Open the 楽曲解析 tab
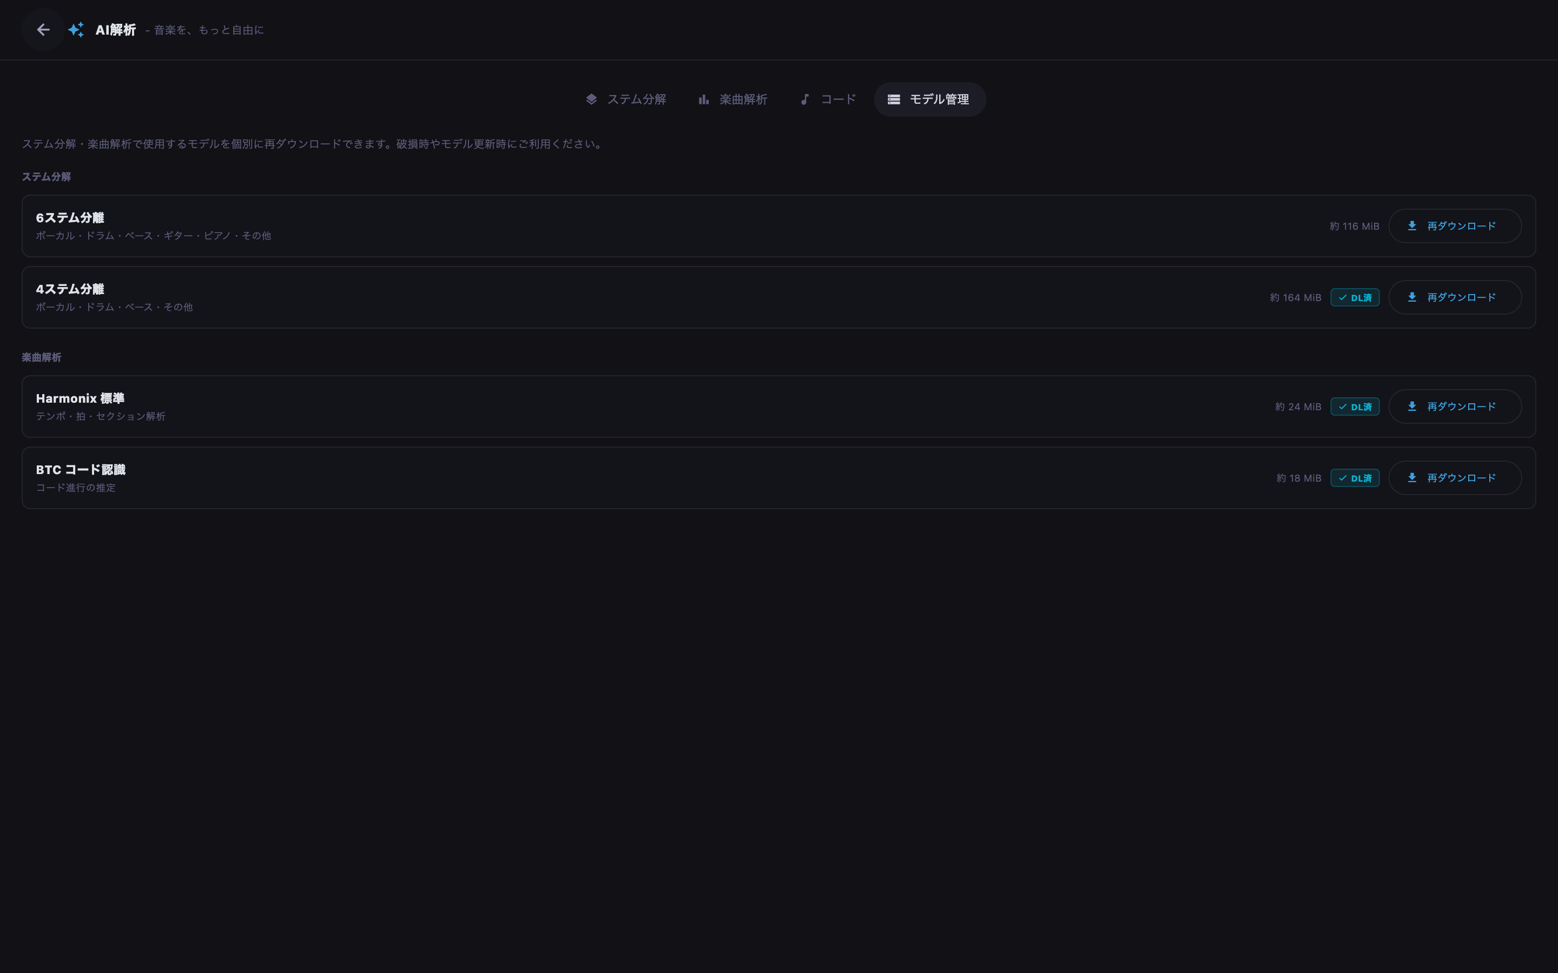This screenshot has height=973, width=1558. pyautogui.click(x=732, y=99)
